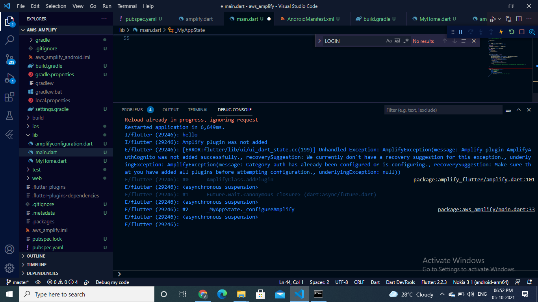Trigger Flutter hot reload in debug toolbar
The height and width of the screenshot is (302, 538).
tap(501, 32)
